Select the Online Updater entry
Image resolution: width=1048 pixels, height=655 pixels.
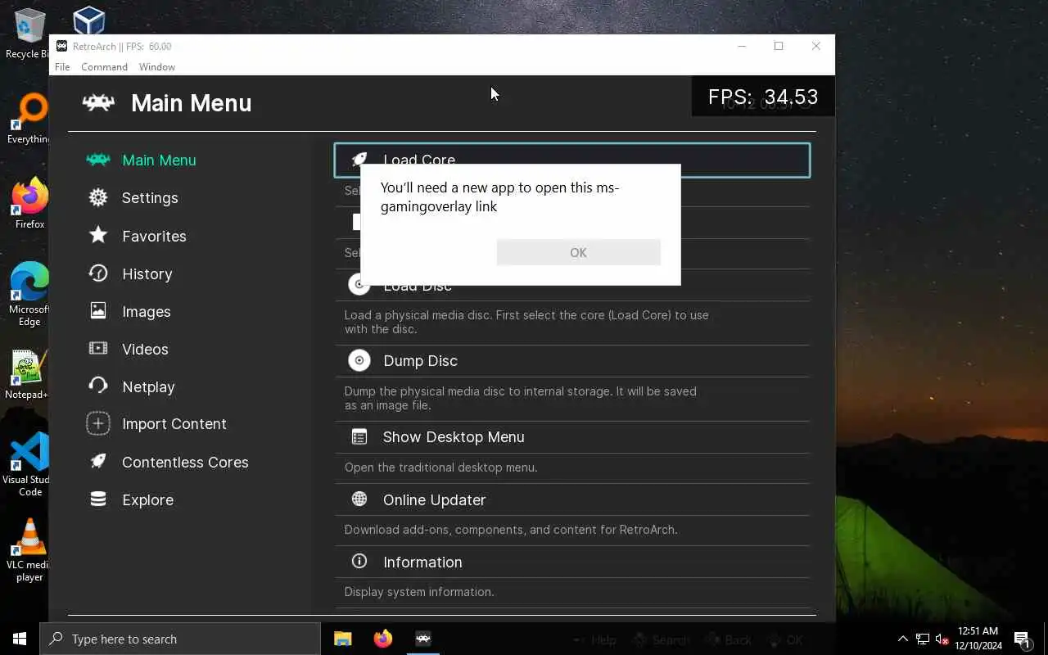(x=572, y=499)
